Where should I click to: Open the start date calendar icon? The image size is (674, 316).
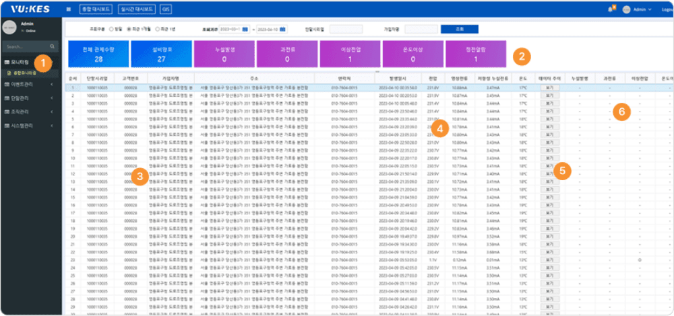(246, 29)
